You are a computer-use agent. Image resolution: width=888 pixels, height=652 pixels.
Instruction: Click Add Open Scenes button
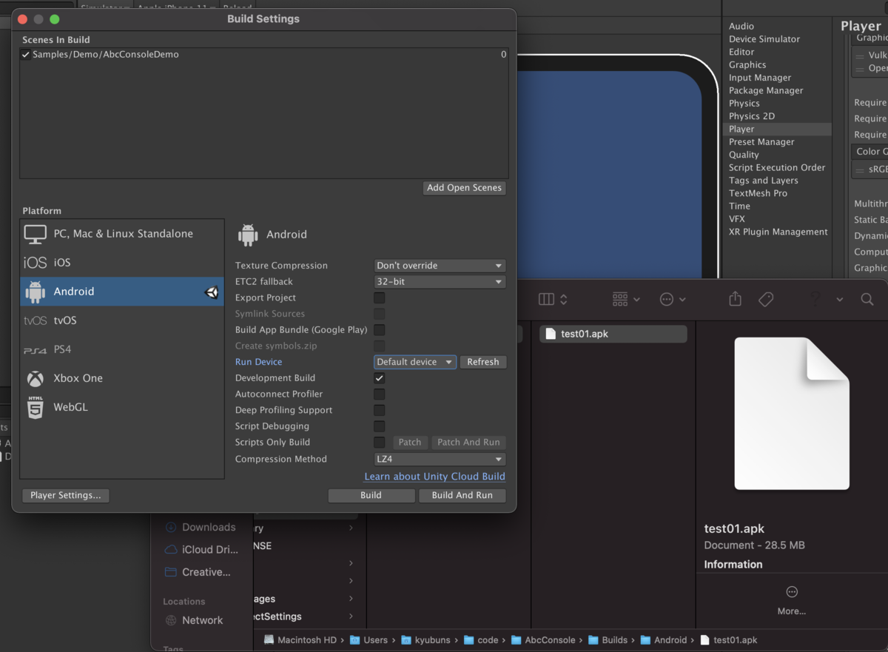[465, 188]
